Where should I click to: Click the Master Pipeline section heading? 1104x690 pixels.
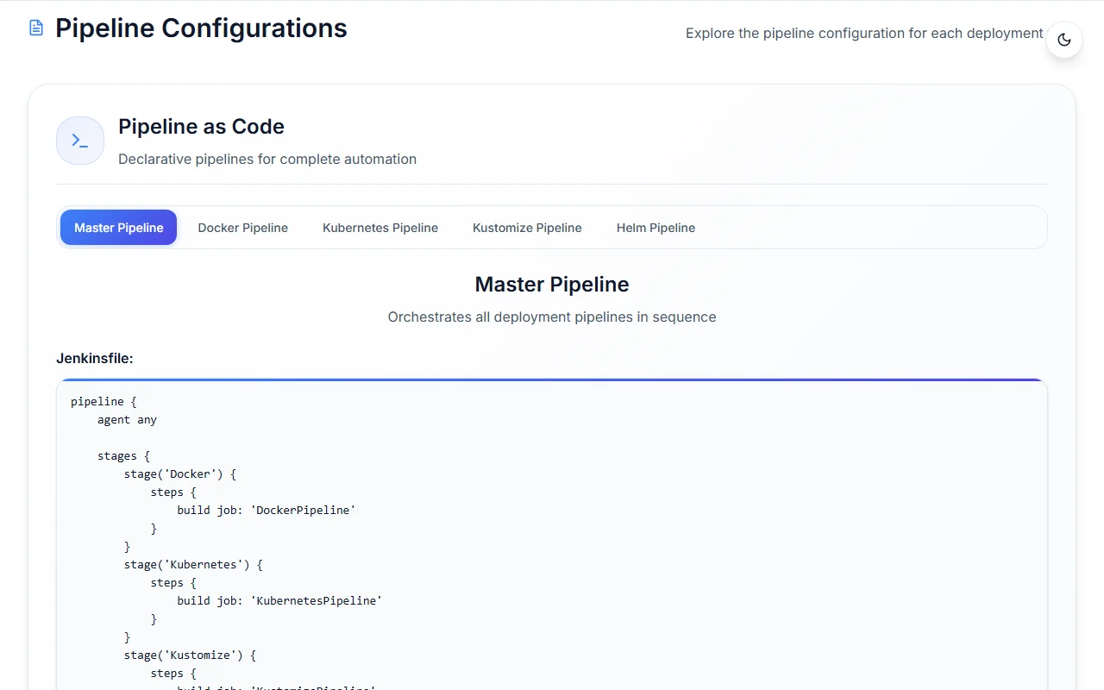pos(552,285)
